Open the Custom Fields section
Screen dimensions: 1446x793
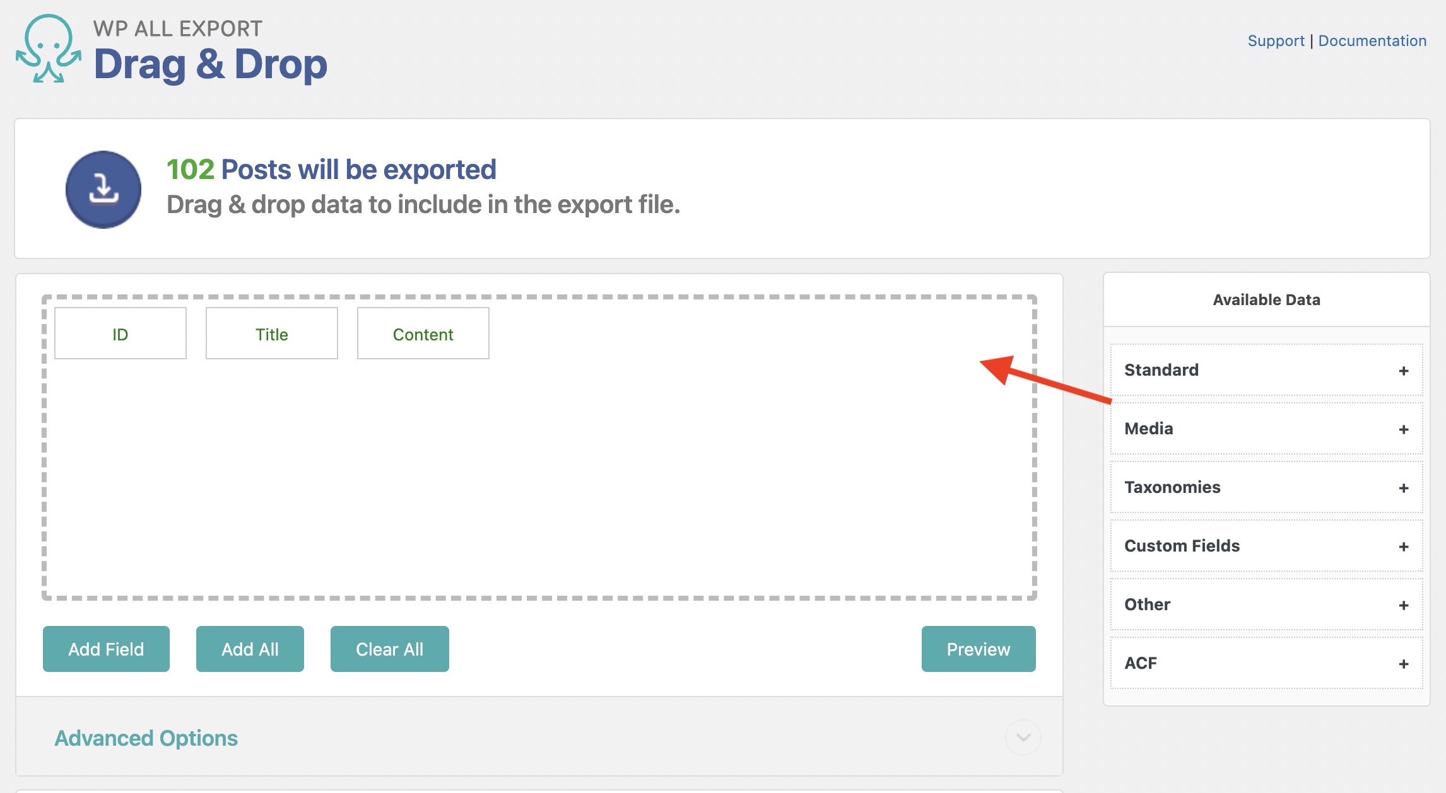point(1182,546)
